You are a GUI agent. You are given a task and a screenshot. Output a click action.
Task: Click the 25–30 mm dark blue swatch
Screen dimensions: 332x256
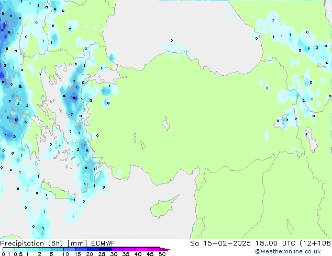pyautogui.click(x=106, y=249)
